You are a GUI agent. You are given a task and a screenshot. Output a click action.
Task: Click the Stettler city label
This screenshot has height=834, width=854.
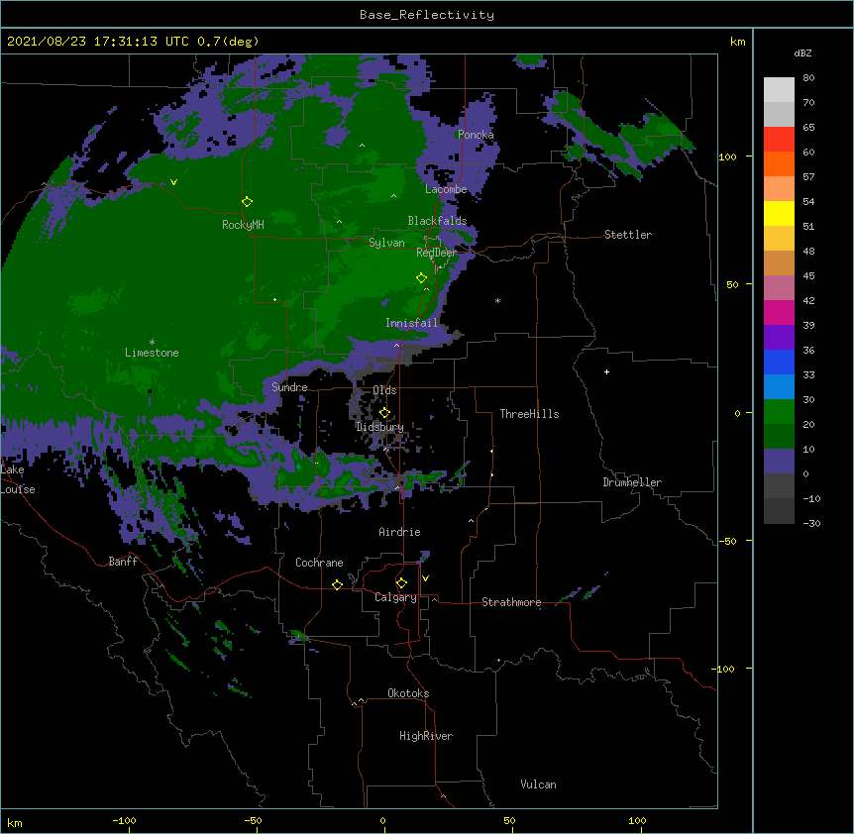pos(628,235)
